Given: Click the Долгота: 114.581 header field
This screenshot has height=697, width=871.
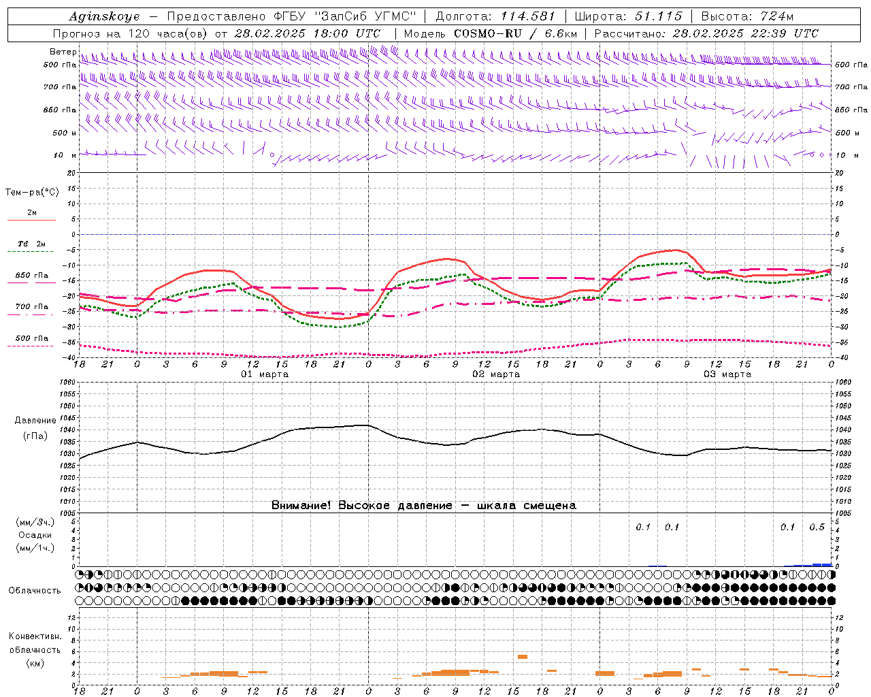Looking at the screenshot, I should click(x=495, y=16).
